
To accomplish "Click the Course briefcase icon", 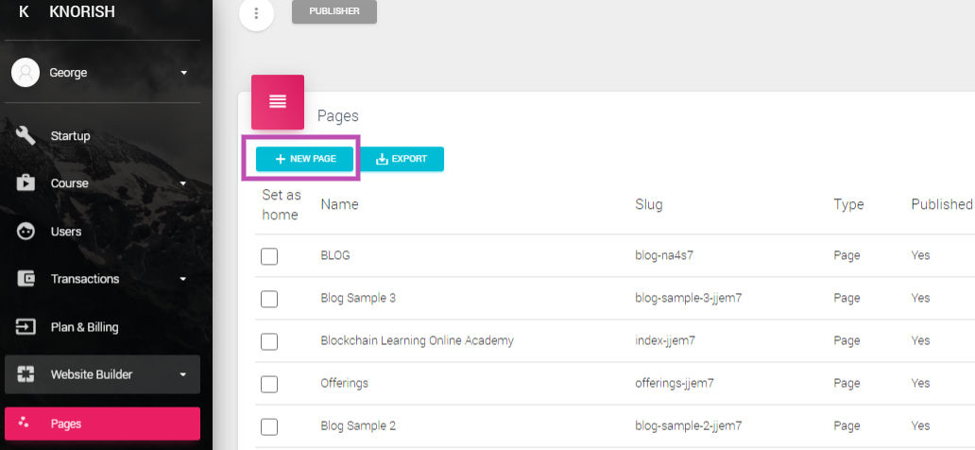I will click(26, 183).
